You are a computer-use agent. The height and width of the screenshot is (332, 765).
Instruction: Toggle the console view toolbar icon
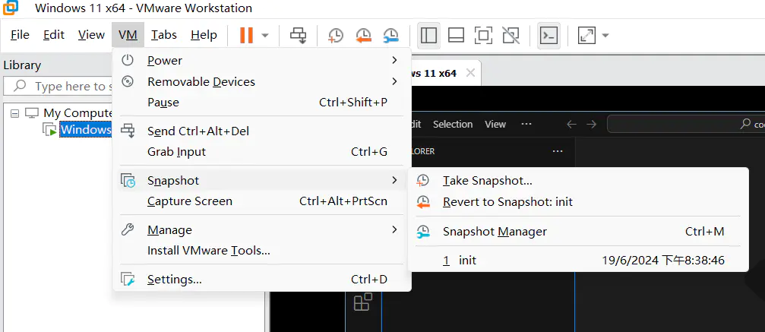click(548, 35)
